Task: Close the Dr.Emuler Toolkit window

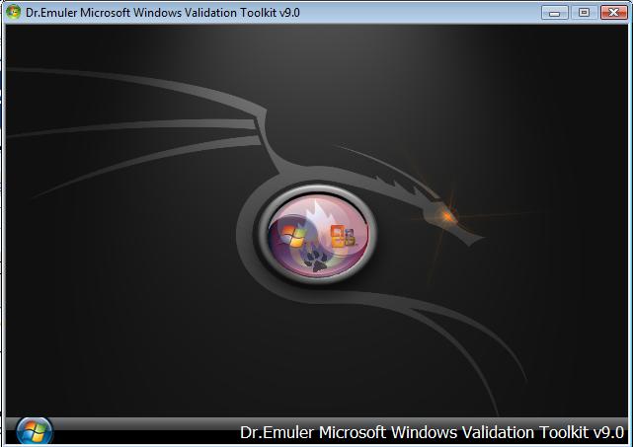Action: (x=613, y=13)
